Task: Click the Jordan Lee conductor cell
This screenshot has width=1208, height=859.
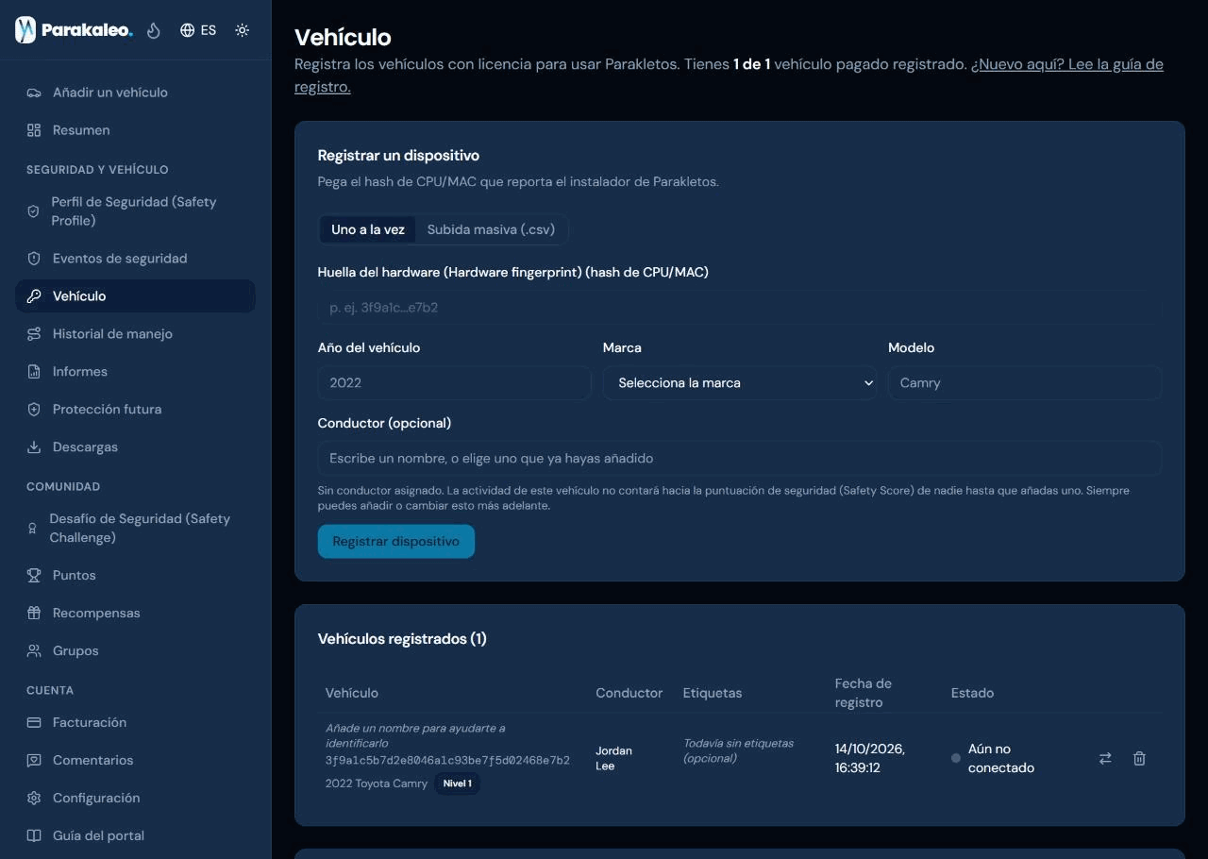Action: point(614,758)
